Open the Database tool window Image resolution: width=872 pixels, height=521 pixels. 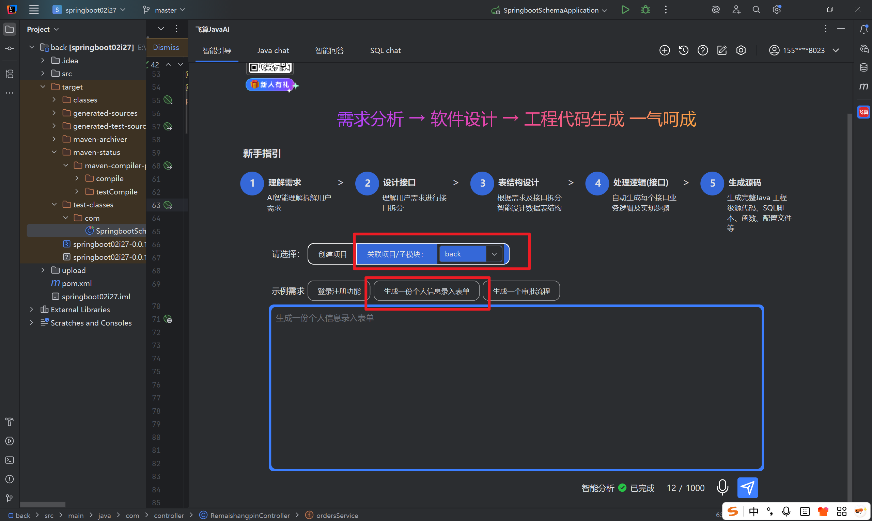tap(864, 67)
